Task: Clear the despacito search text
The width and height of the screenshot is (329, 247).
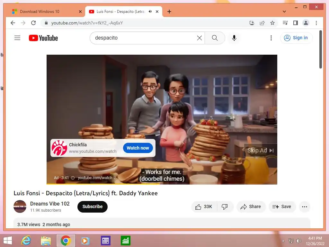Action: pyautogui.click(x=199, y=38)
